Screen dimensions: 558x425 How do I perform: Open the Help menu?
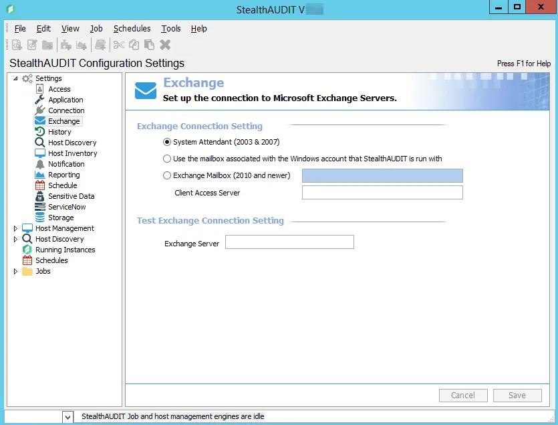click(198, 29)
